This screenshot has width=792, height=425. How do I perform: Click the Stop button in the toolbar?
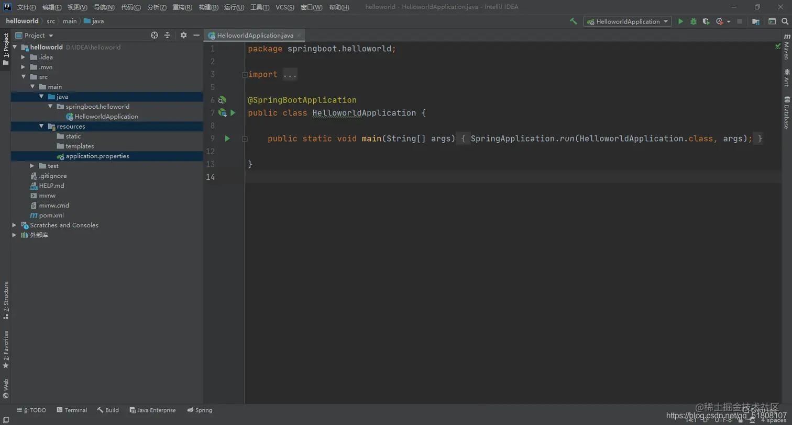click(740, 21)
